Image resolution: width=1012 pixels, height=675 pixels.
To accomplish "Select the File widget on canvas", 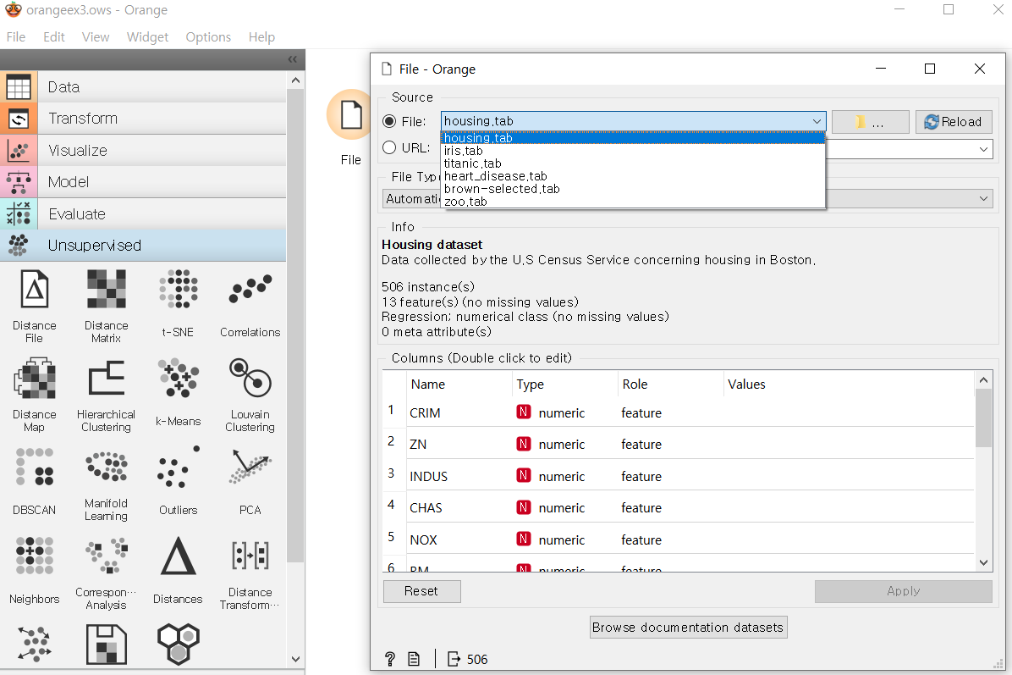I will (350, 115).
